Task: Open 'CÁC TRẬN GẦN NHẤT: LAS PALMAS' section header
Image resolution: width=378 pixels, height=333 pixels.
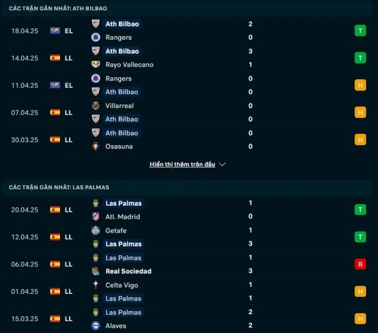Action: [x=58, y=187]
